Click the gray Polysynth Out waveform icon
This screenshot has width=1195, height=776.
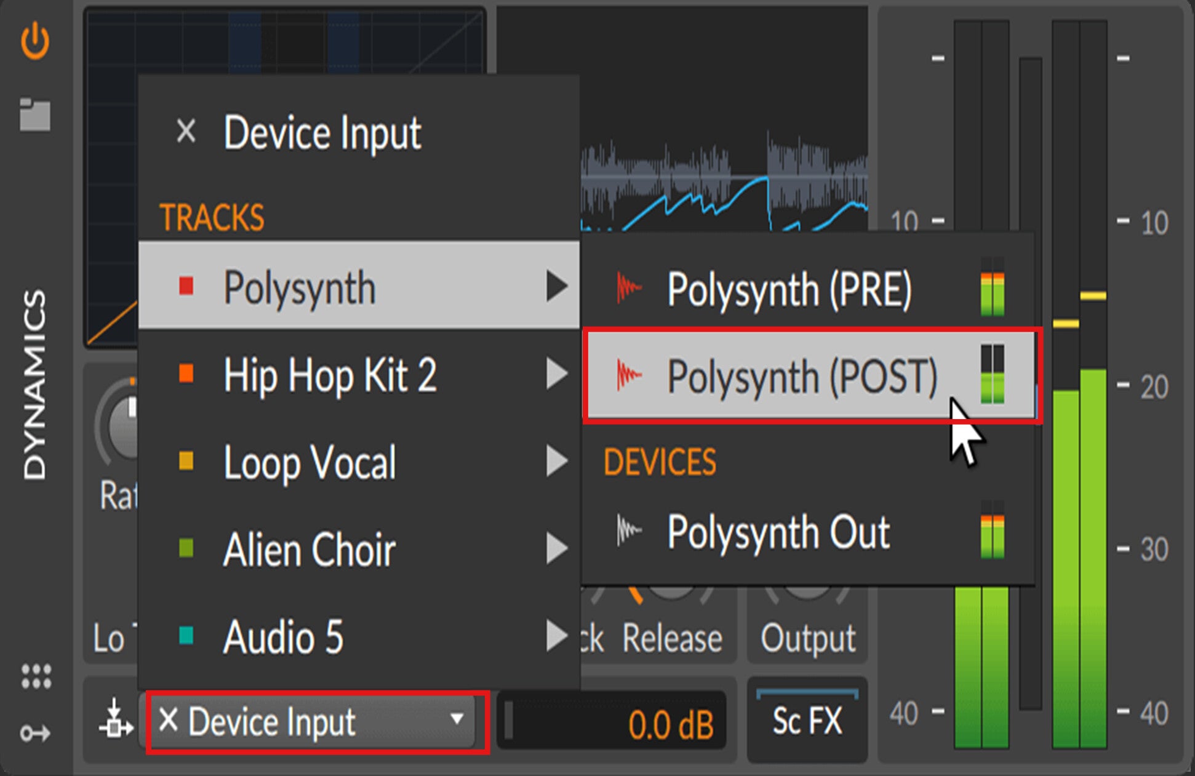point(628,531)
